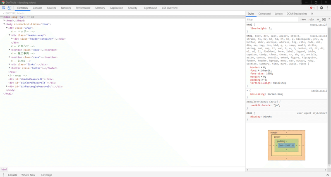Expand the head element node
331x177 pixels.
(x=4, y=20)
